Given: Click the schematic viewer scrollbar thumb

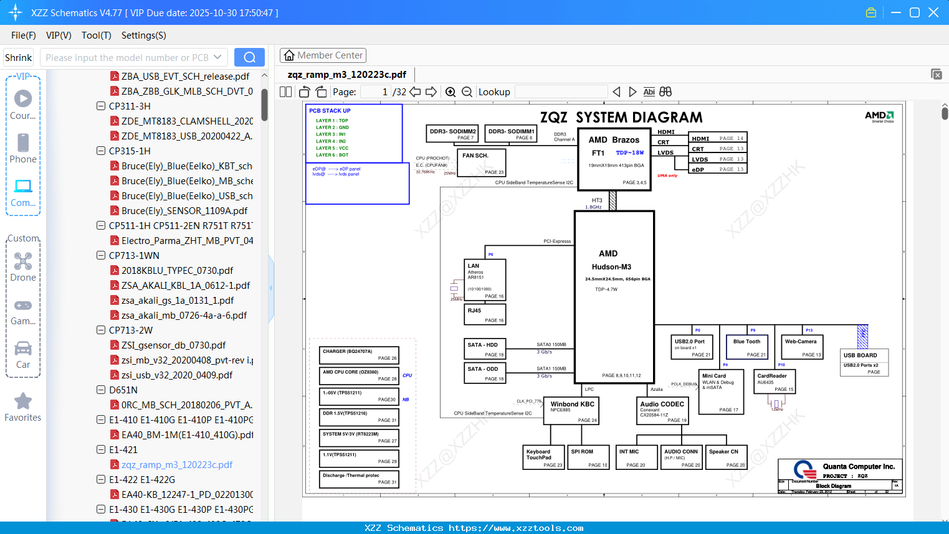Looking at the screenshot, I should [945, 113].
